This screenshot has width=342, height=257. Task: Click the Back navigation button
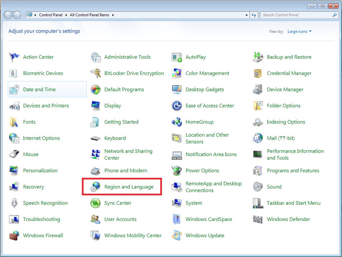[x=8, y=15]
